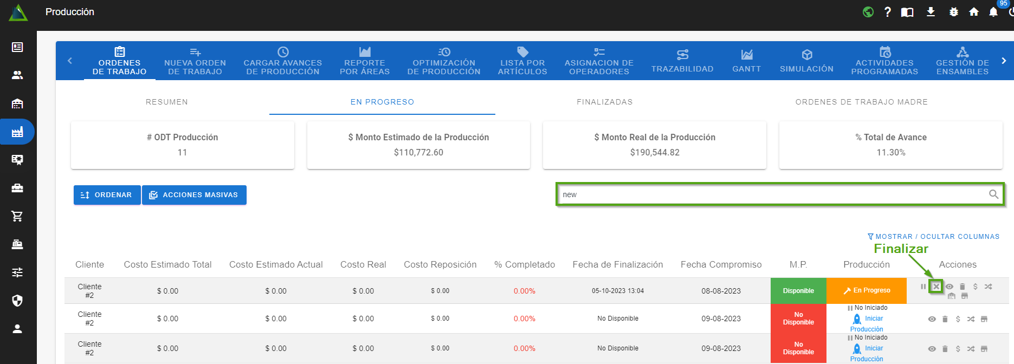Viewport: 1014px width, 364px height.
Task: Click the bug report icon
Action: 954,12
